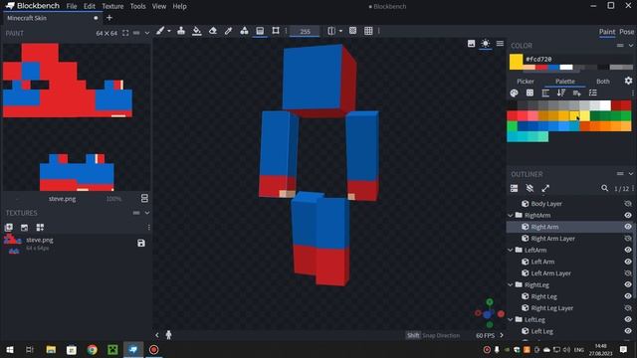Select the Palette color tab
The height and width of the screenshot is (358, 637).
tap(565, 82)
